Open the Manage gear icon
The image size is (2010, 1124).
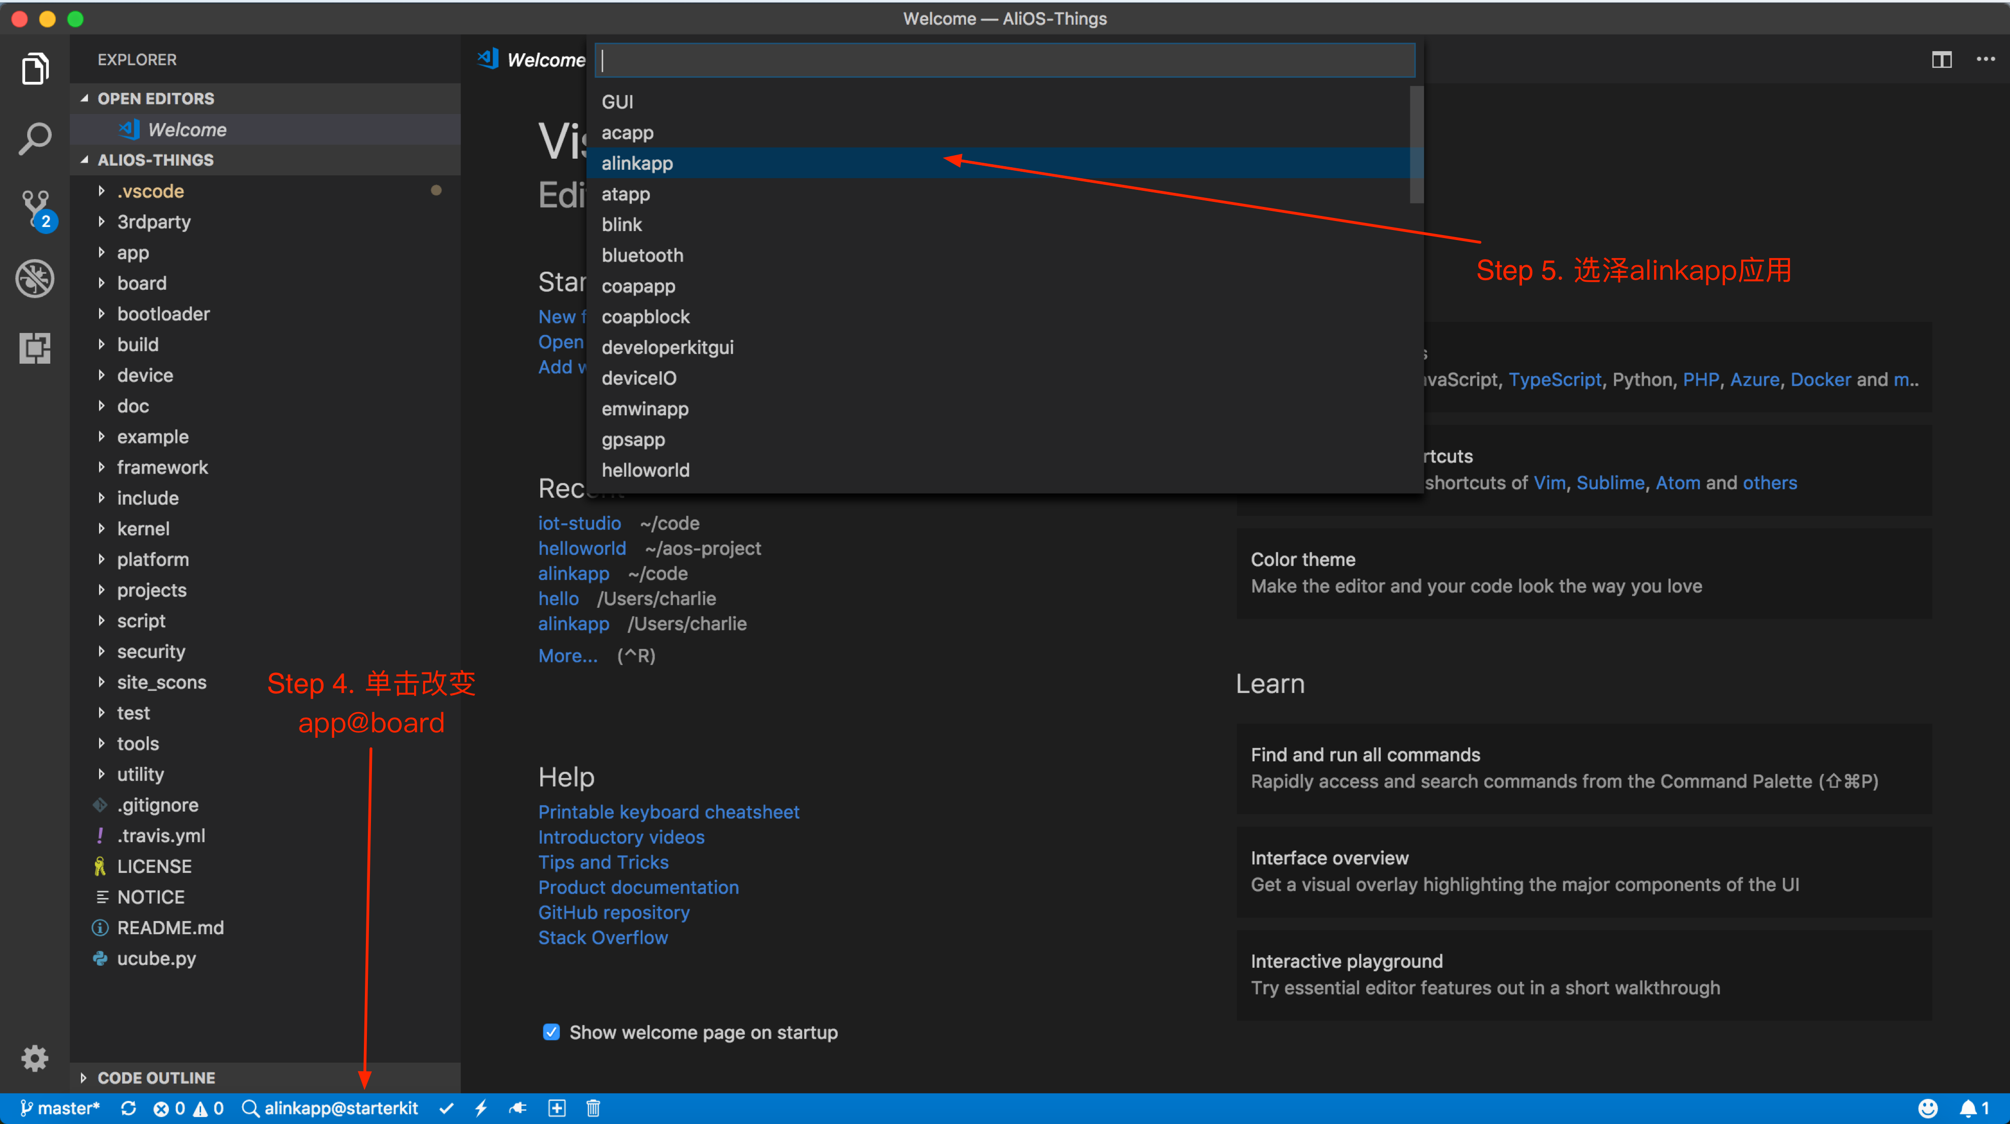(x=35, y=1058)
